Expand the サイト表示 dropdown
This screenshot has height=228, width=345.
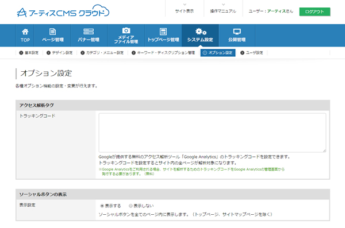pyautogui.click(x=185, y=9)
